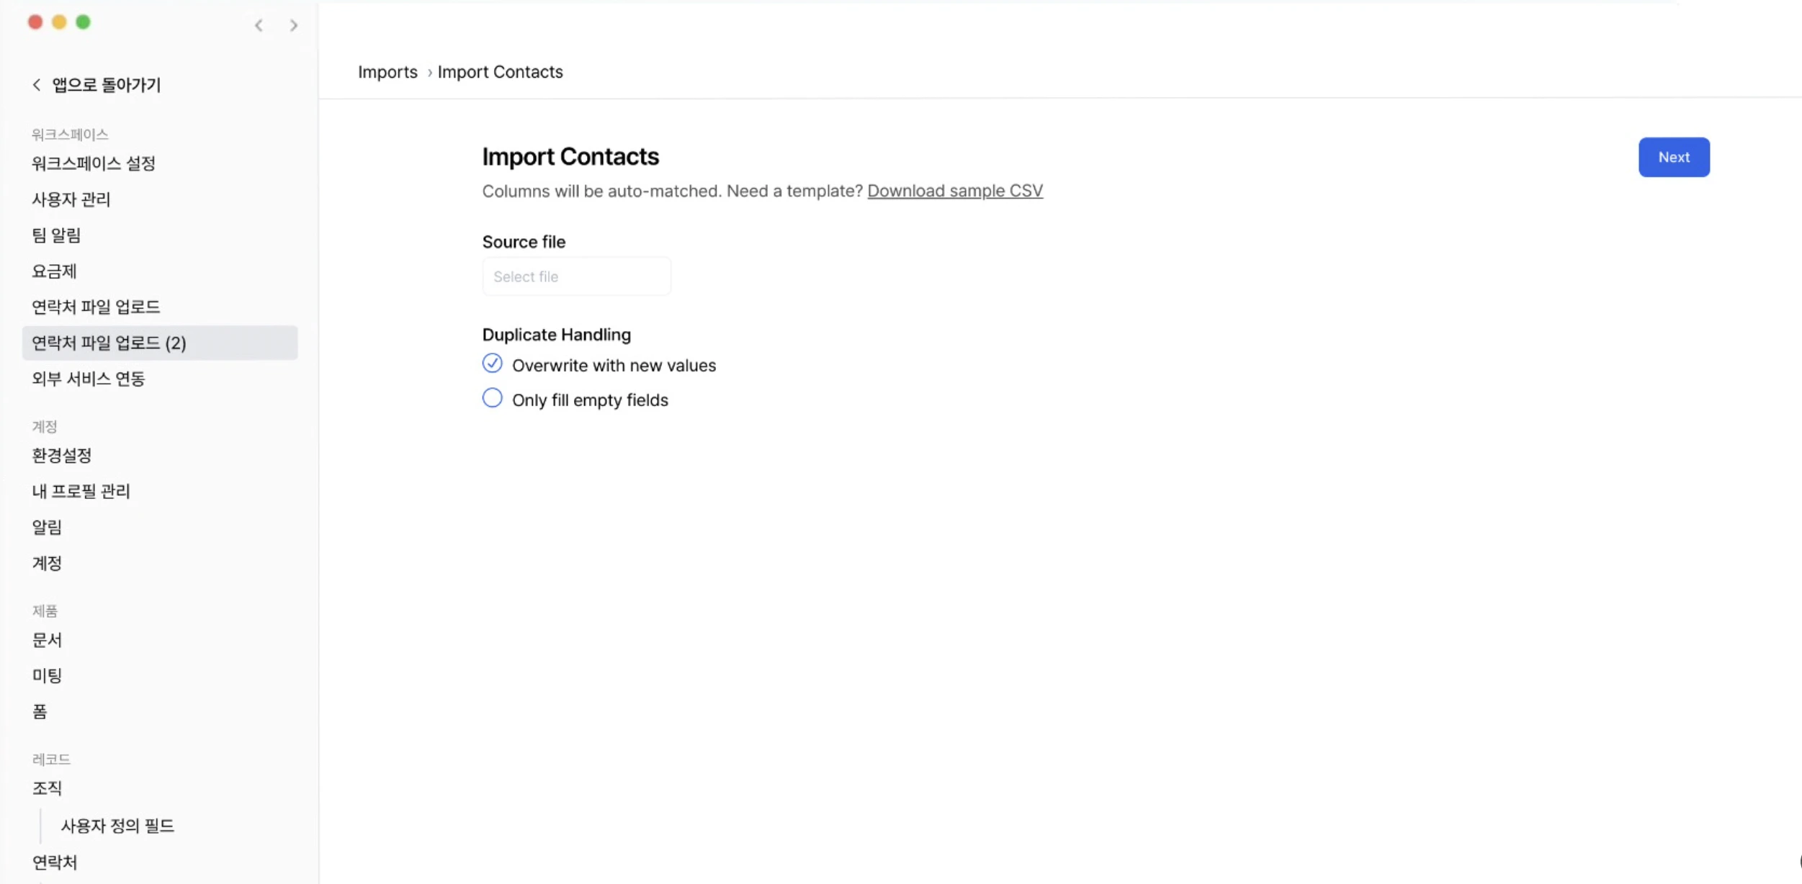Open 워크스페이스 설정 in sidebar
The image size is (1802, 884).
[94, 163]
